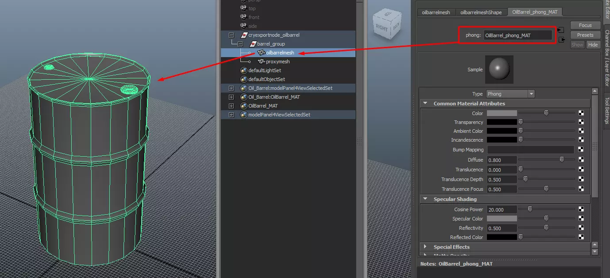610x278 pixels.
Task: Collapse Common Material Attributes section
Action: click(425, 104)
